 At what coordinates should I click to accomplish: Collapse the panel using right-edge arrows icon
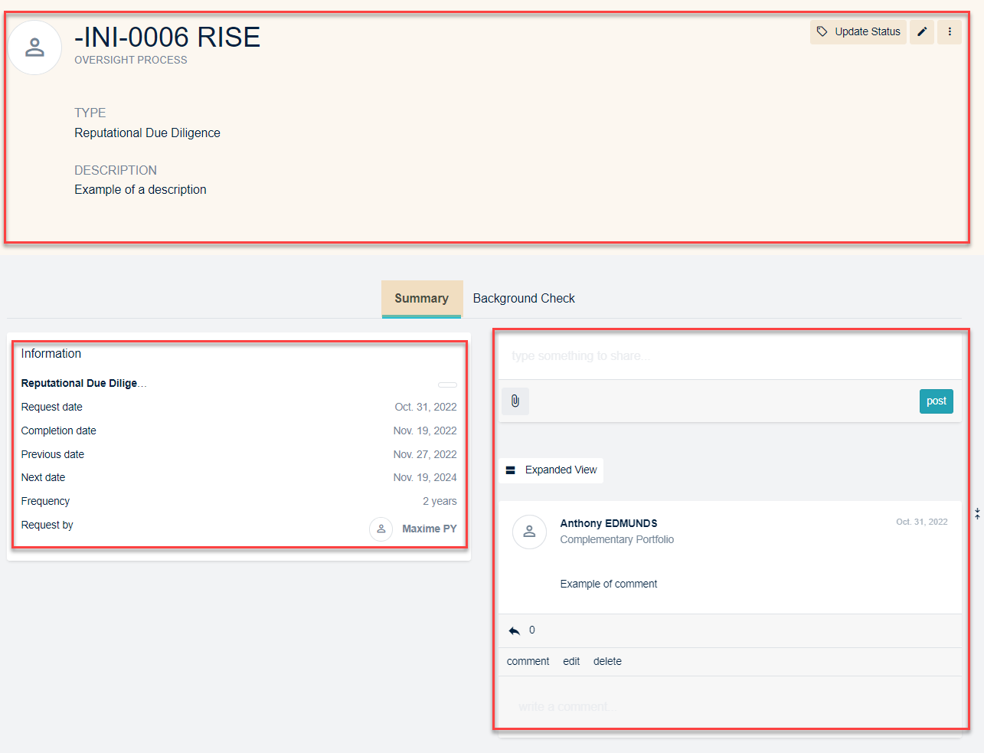point(977,513)
